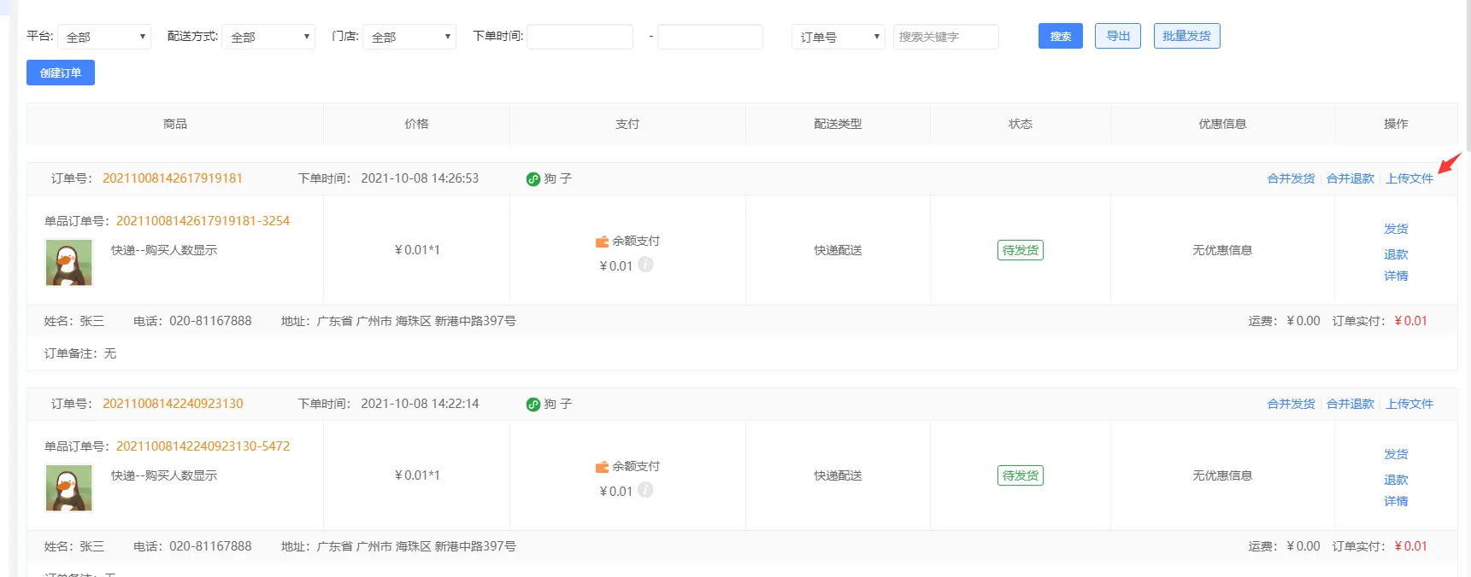Open the 订单号 search type dropdown
1471x577 pixels.
[838, 37]
